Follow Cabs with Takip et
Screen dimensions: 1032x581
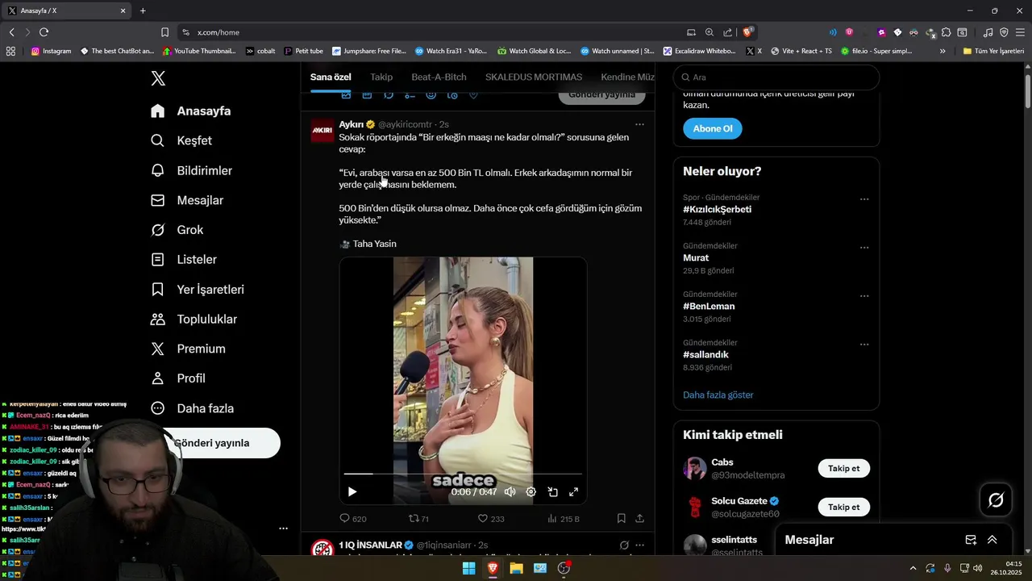click(843, 468)
